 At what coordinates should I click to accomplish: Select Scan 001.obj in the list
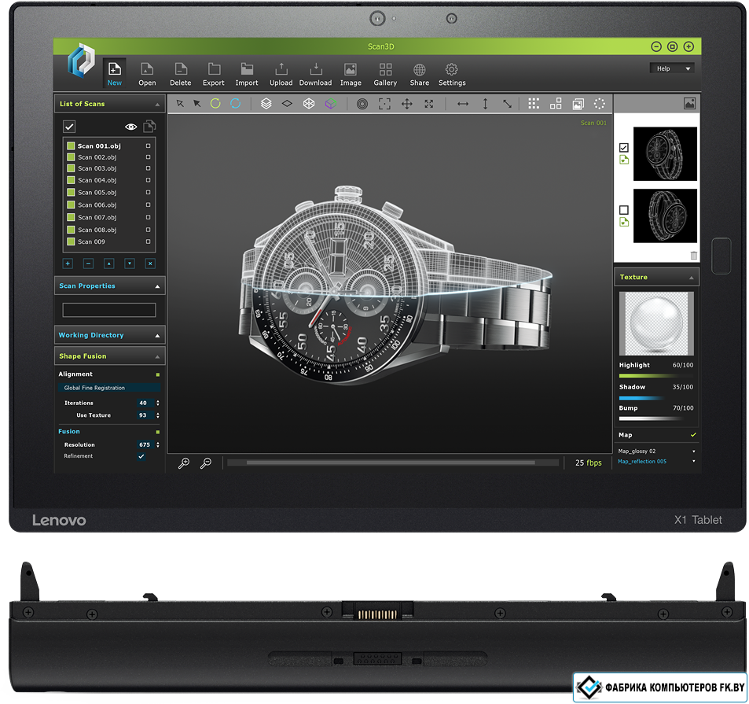point(99,146)
